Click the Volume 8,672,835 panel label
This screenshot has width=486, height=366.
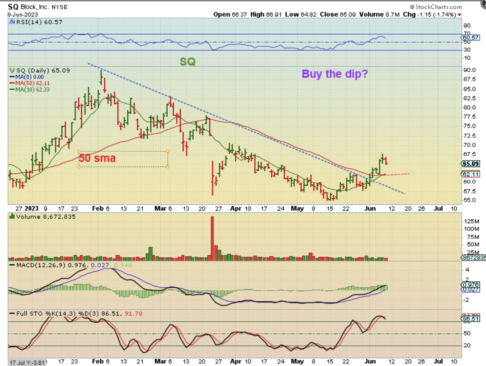[x=42, y=217]
